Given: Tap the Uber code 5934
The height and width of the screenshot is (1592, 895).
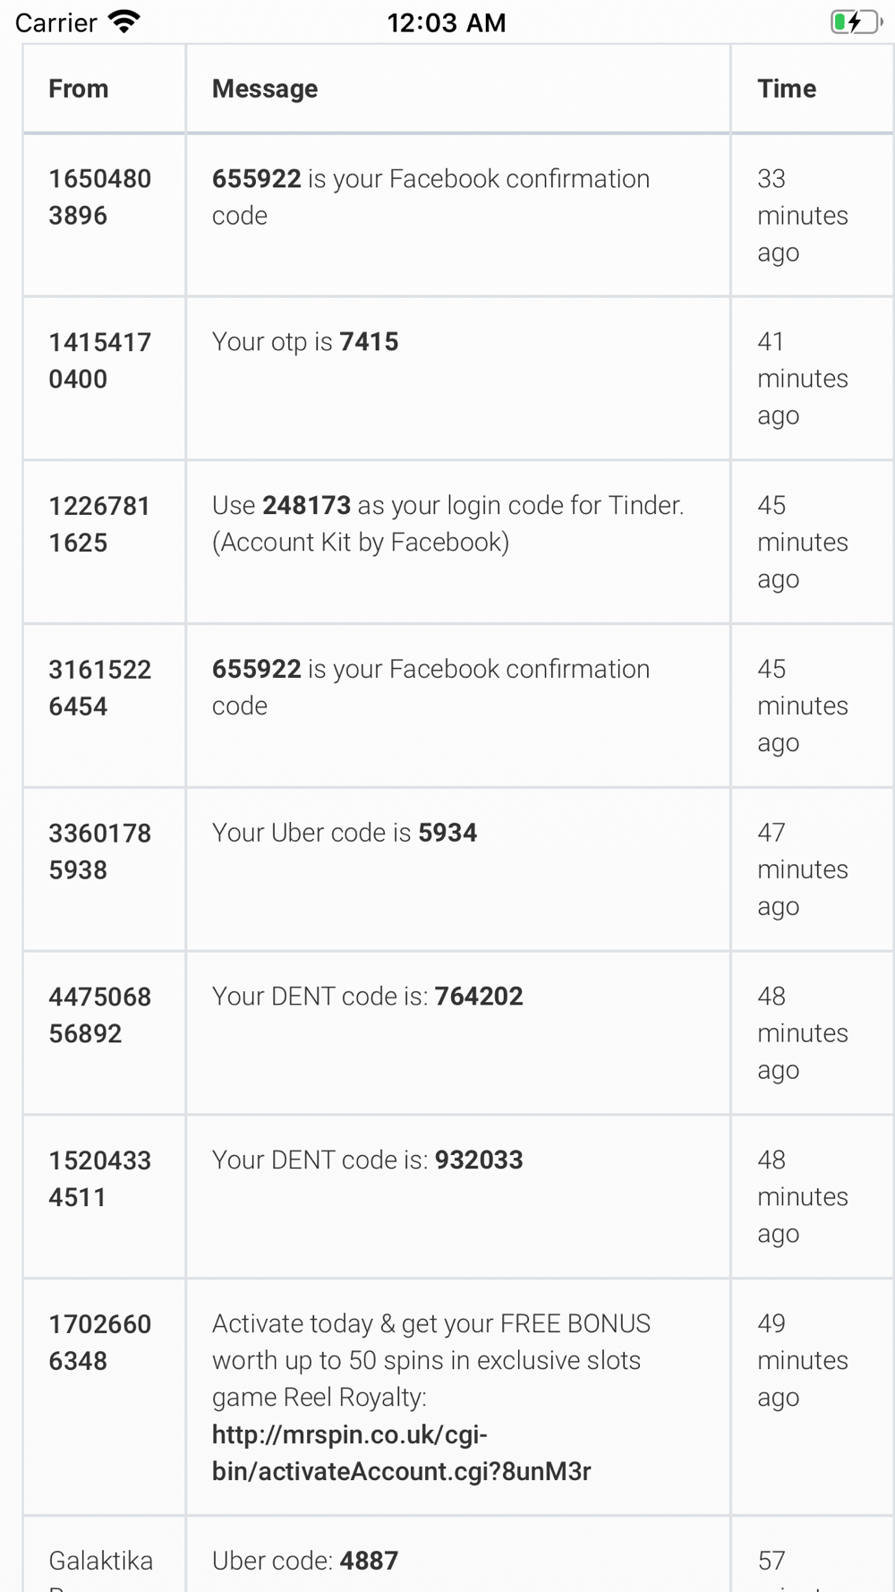Looking at the screenshot, I should click(x=447, y=833).
